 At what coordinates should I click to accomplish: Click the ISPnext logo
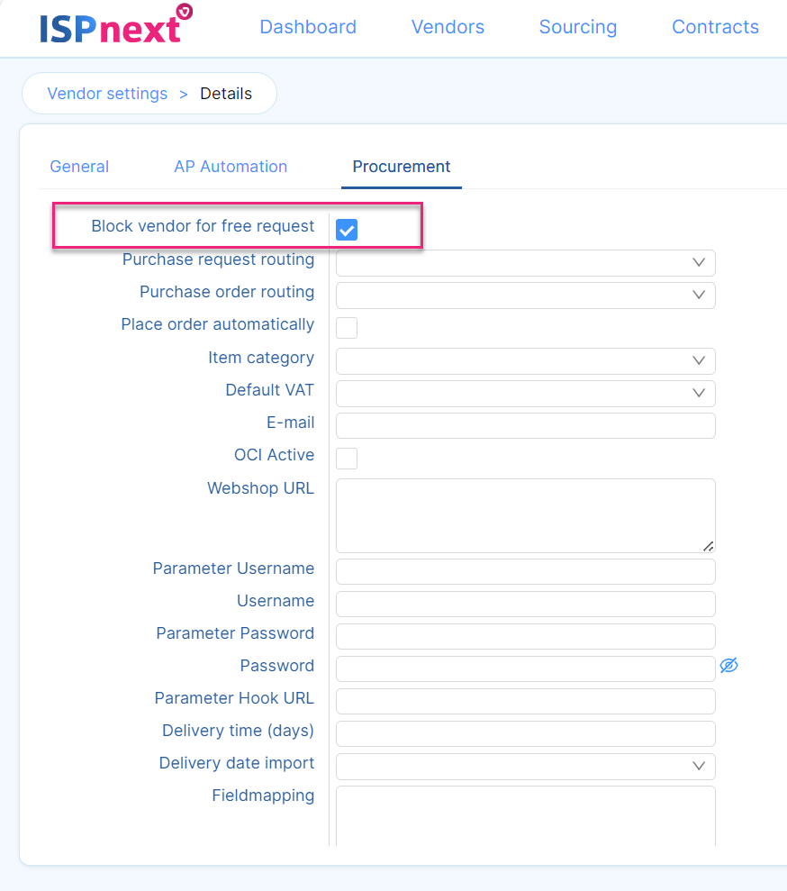tap(115, 26)
